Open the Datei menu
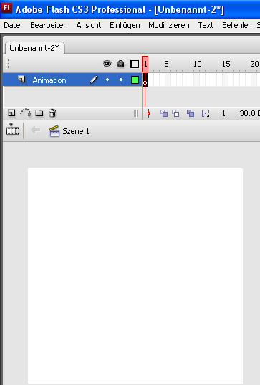The width and height of the screenshot is (260, 385). pyautogui.click(x=13, y=25)
